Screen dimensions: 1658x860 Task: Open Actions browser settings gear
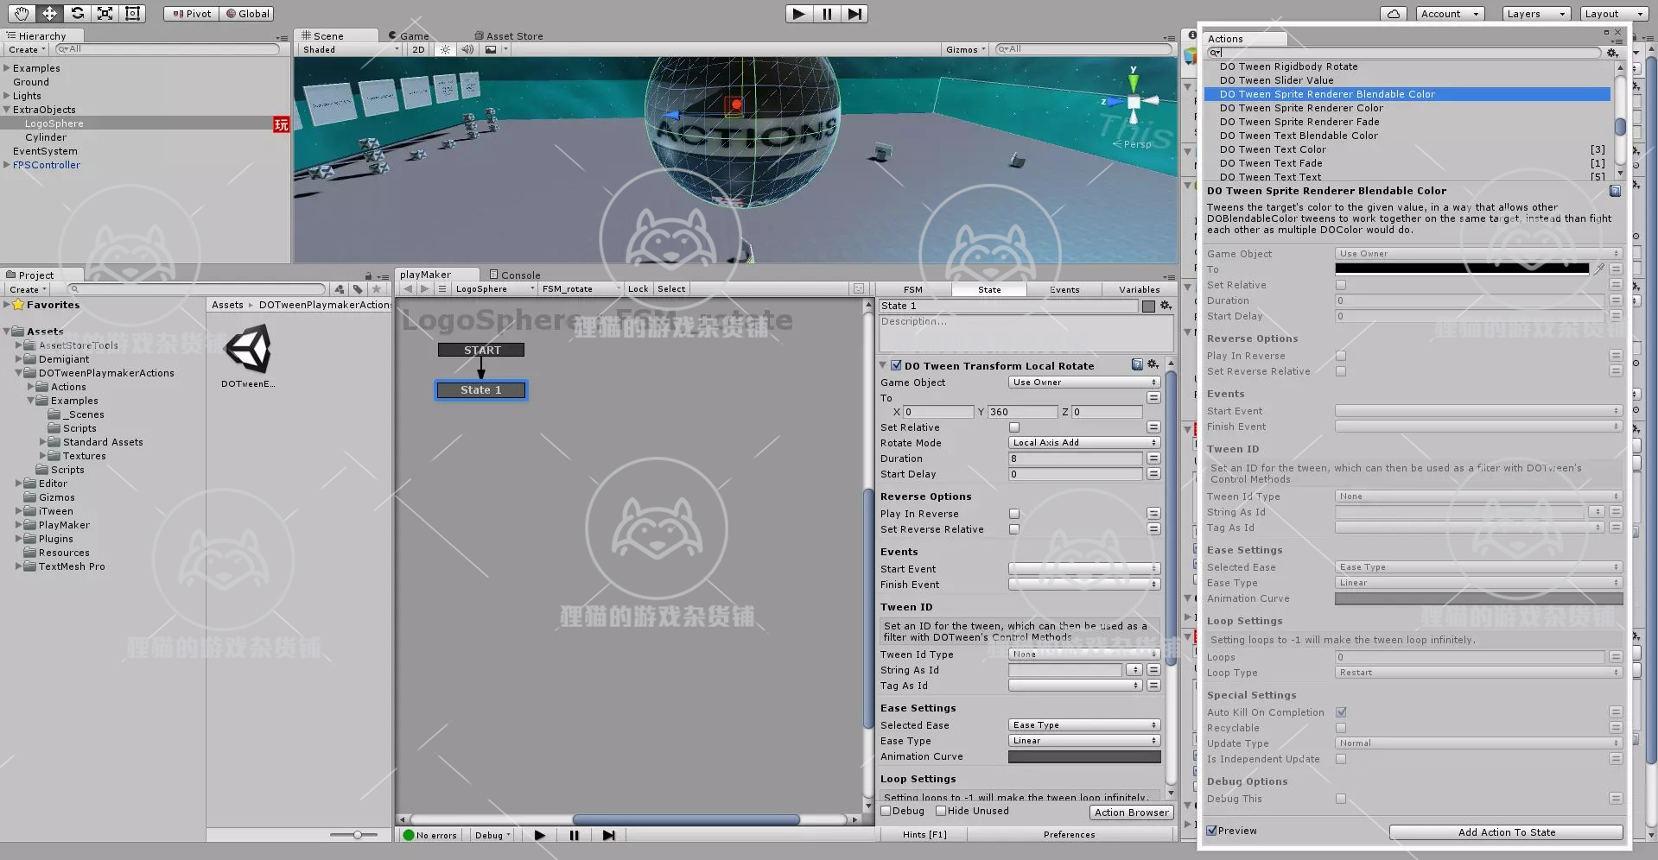point(1612,53)
